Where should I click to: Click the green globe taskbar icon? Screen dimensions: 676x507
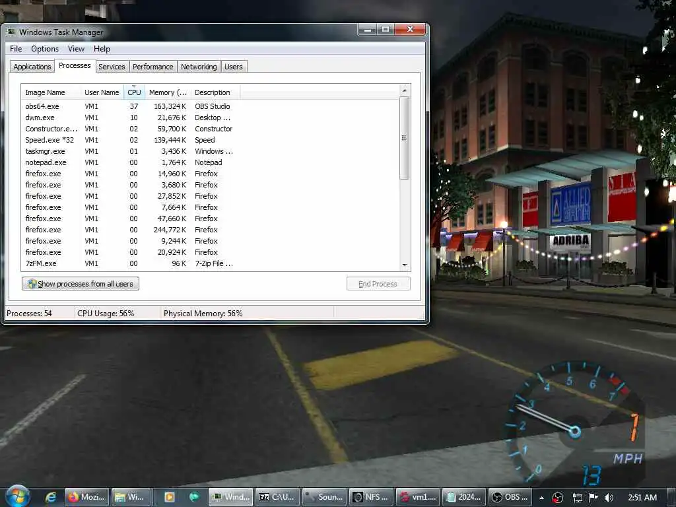[194, 497]
